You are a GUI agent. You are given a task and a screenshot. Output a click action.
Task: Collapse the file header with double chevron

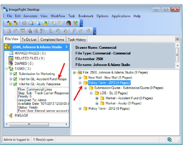coord(66,47)
